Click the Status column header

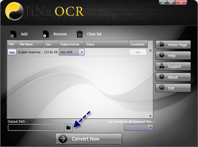pyautogui.click(x=106, y=44)
